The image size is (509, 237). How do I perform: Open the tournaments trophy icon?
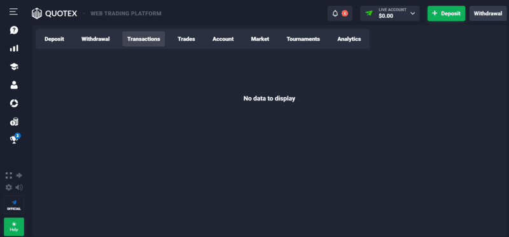click(x=14, y=139)
